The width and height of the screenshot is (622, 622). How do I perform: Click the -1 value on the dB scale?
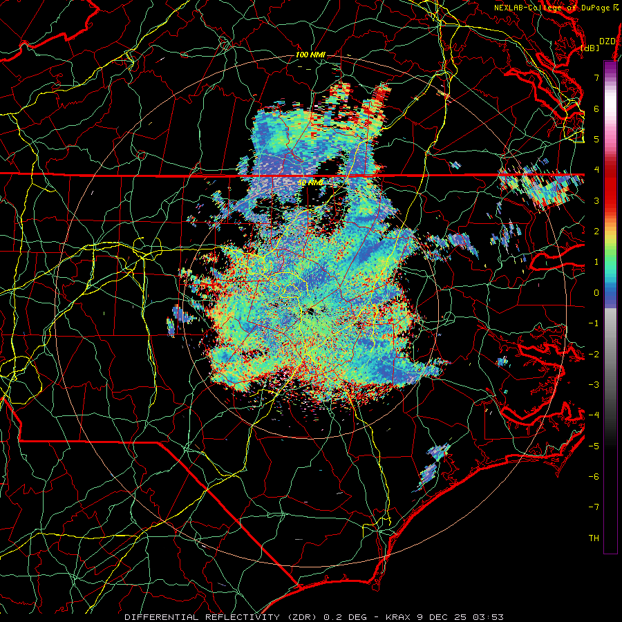coord(594,323)
